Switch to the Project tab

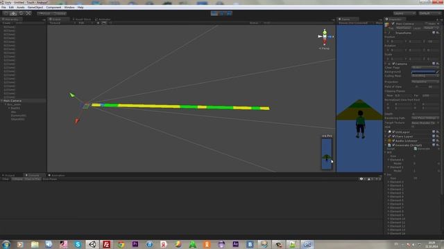coord(8,175)
